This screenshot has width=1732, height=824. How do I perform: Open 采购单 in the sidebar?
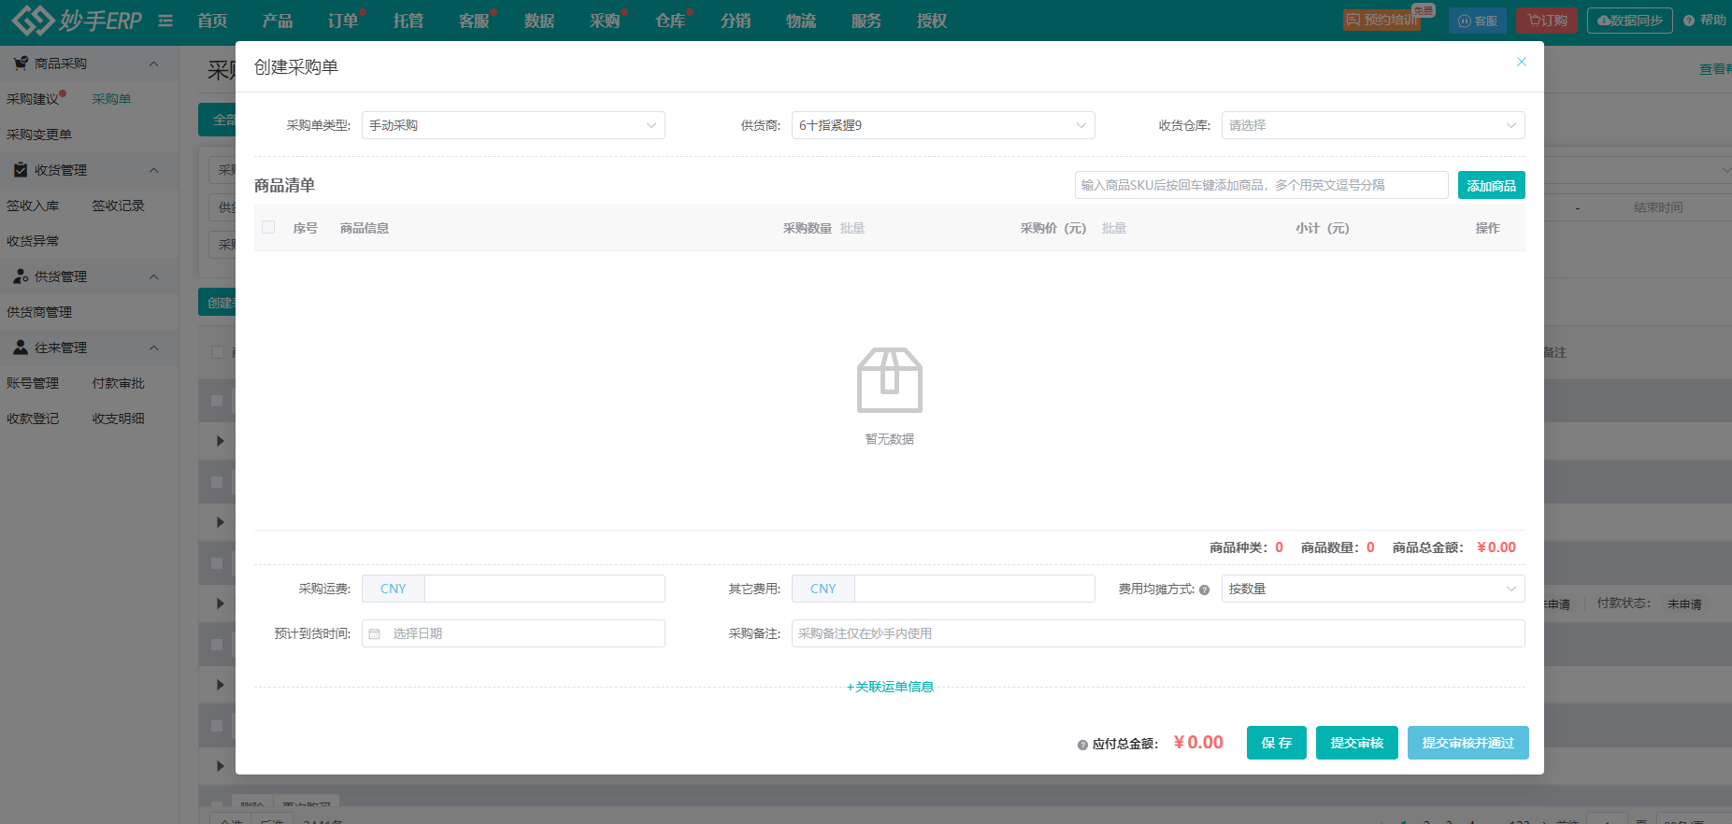pos(112,99)
